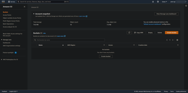Open Access Points in sidebar
Image resolution: width=188 pixels, height=93 pixels.
coord(7,15)
